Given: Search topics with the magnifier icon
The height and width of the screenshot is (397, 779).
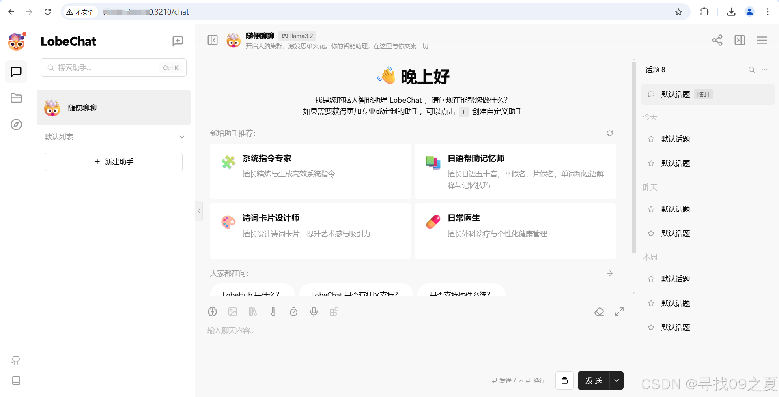Looking at the screenshot, I should [752, 70].
